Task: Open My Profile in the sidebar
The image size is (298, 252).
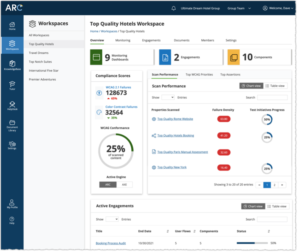Action: [x=12, y=204]
